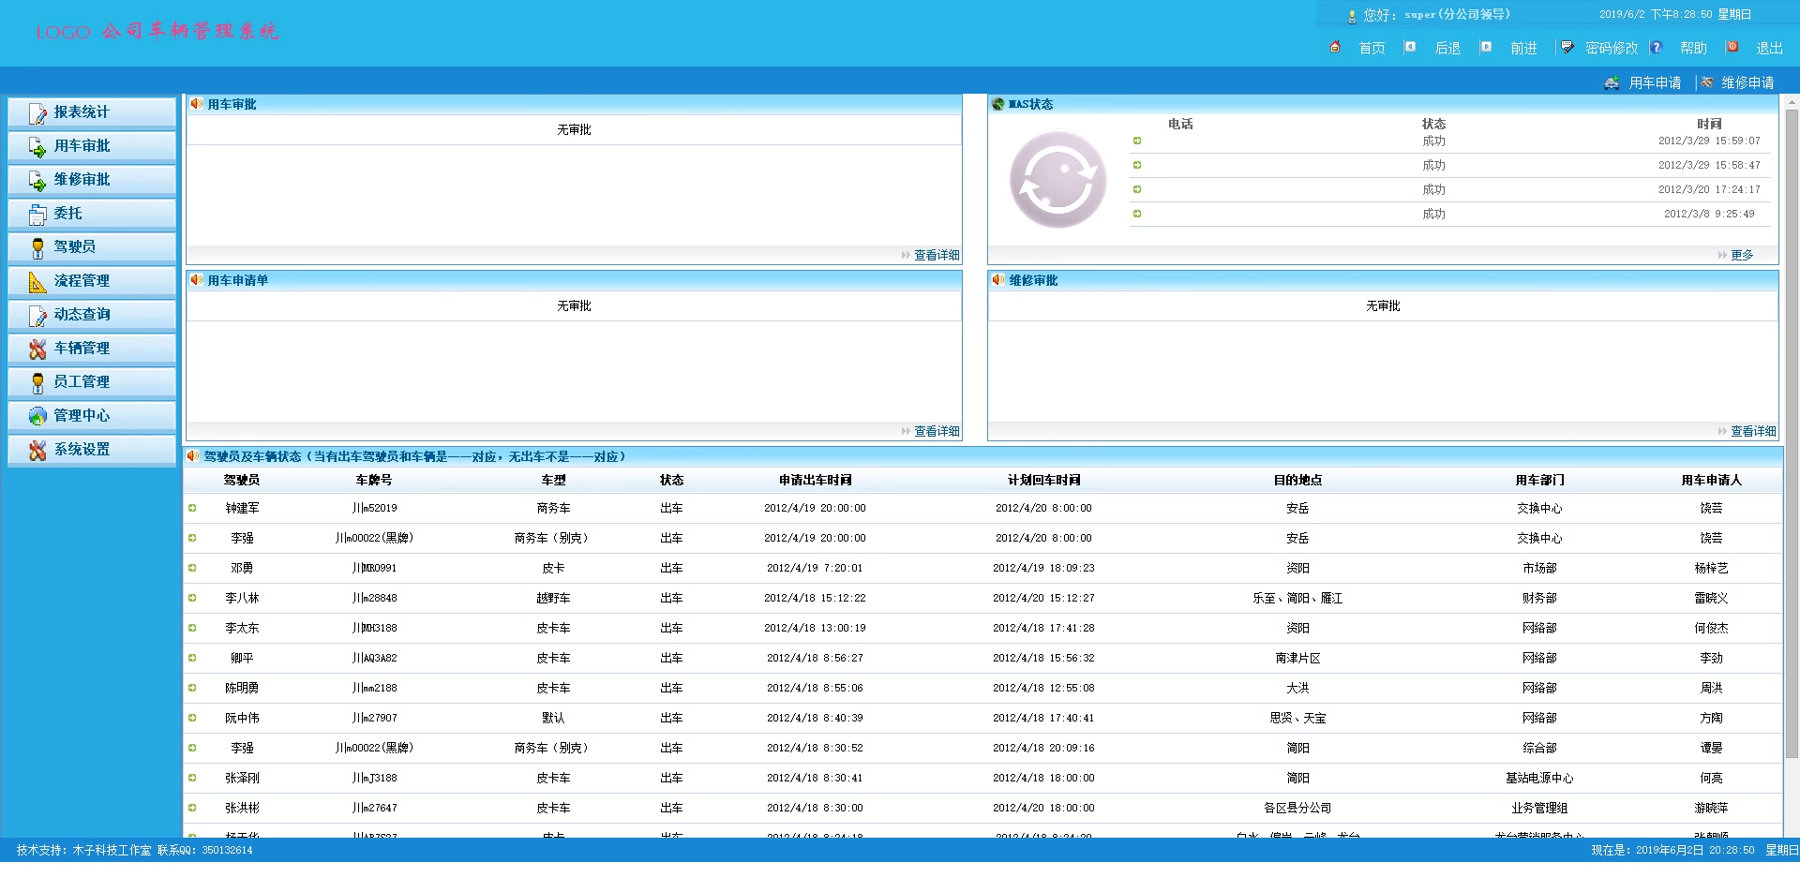Click the MAS状态 panel header icon

click(997, 104)
